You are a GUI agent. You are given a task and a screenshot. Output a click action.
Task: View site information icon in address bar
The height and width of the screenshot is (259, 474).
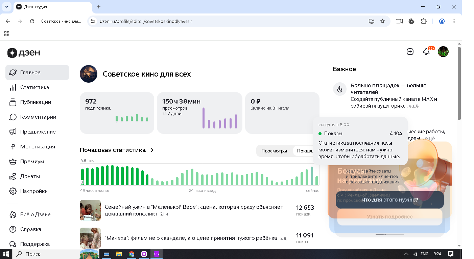pos(93,21)
